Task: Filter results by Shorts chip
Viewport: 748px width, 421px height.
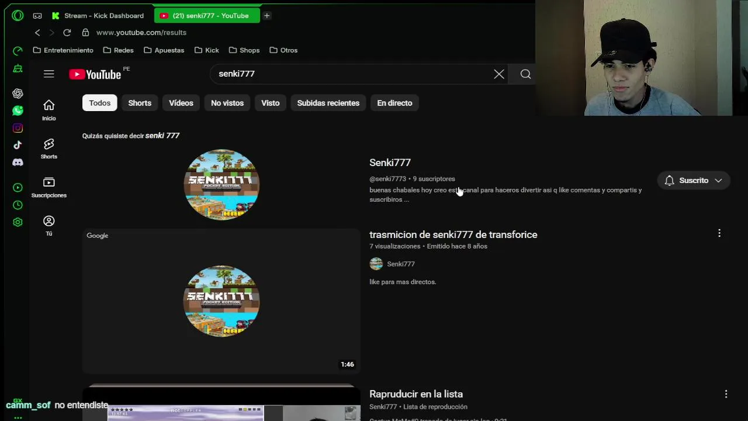Action: point(140,103)
